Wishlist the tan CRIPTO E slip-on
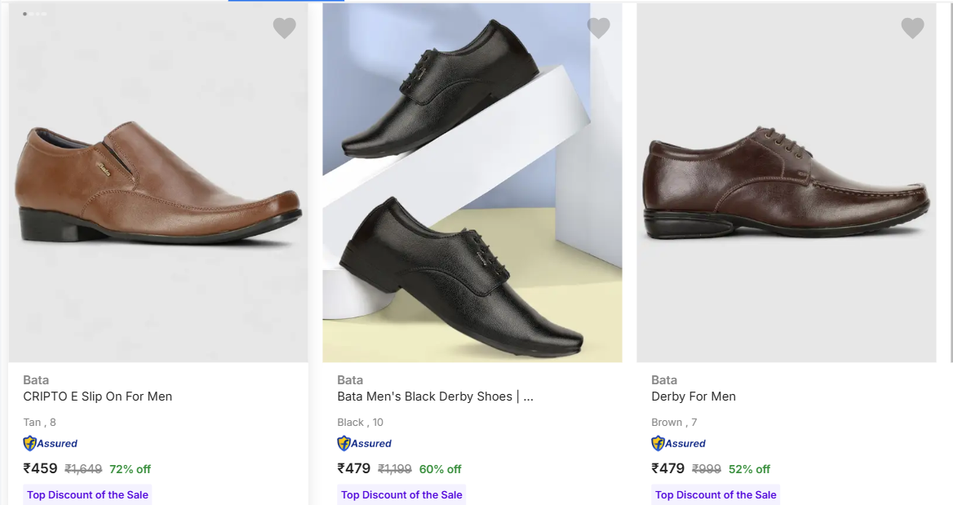This screenshot has height=505, width=953. pyautogui.click(x=284, y=29)
